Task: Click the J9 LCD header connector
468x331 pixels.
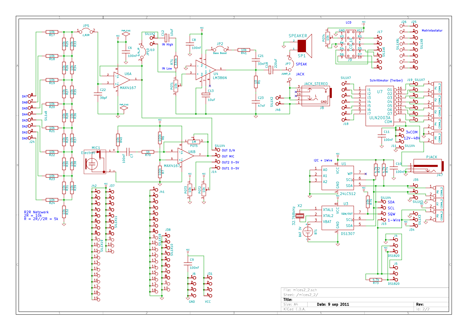Action: 350,44
